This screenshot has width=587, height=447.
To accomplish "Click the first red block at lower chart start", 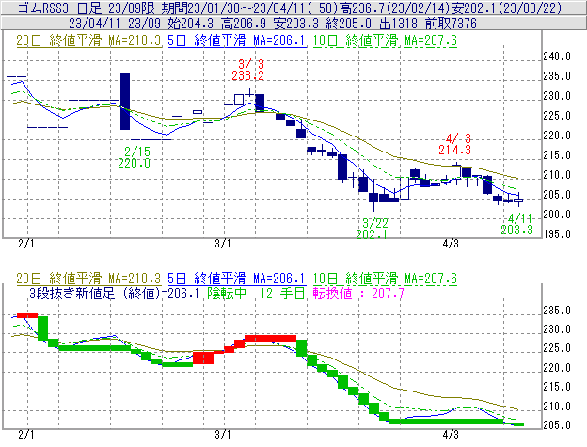I will pyautogui.click(x=25, y=315).
